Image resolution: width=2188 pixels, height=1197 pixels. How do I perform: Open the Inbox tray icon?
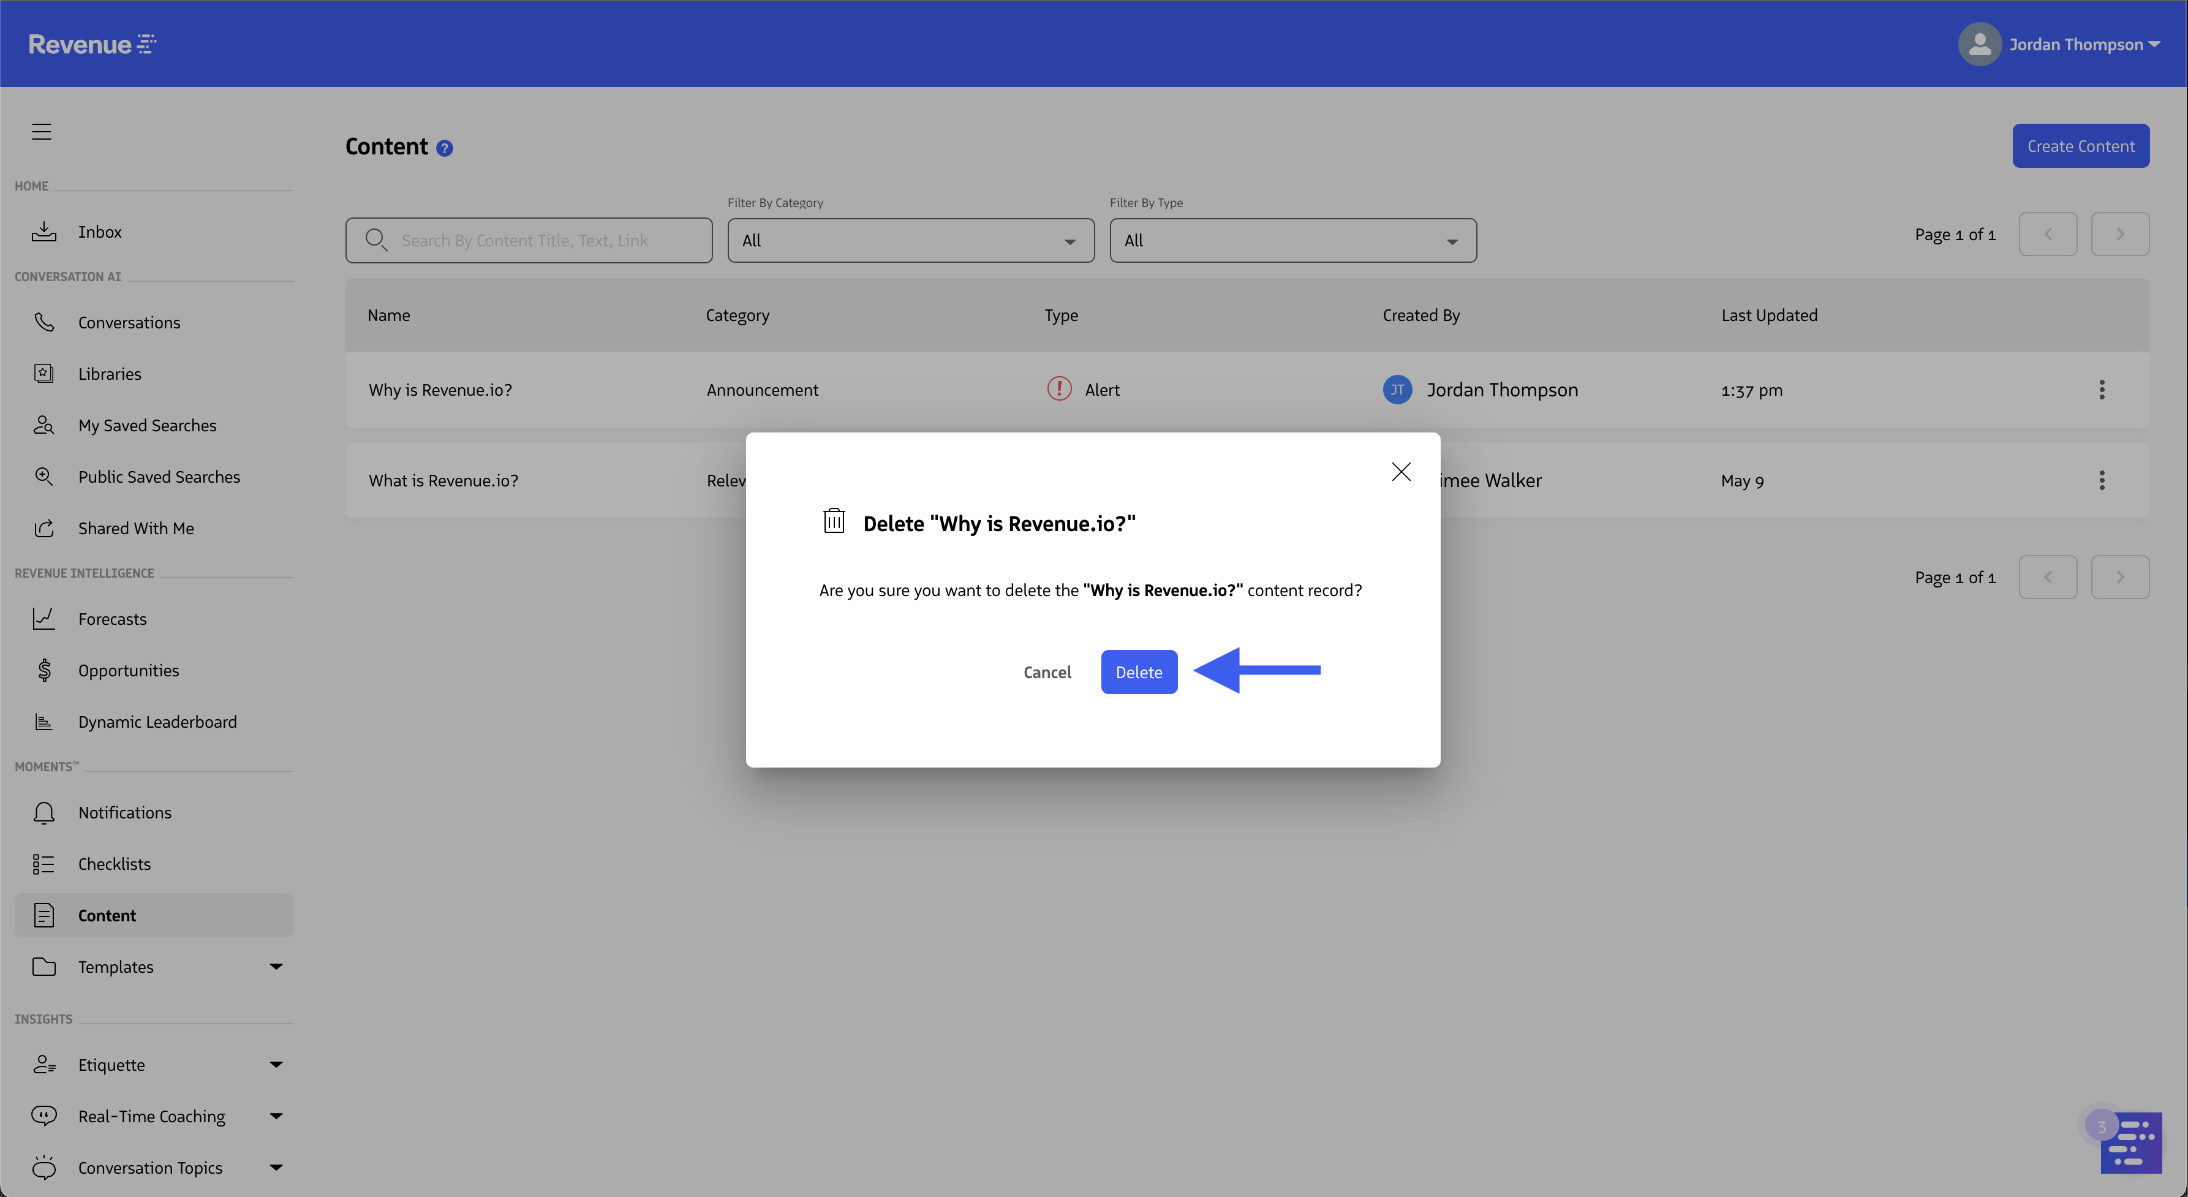coord(44,231)
